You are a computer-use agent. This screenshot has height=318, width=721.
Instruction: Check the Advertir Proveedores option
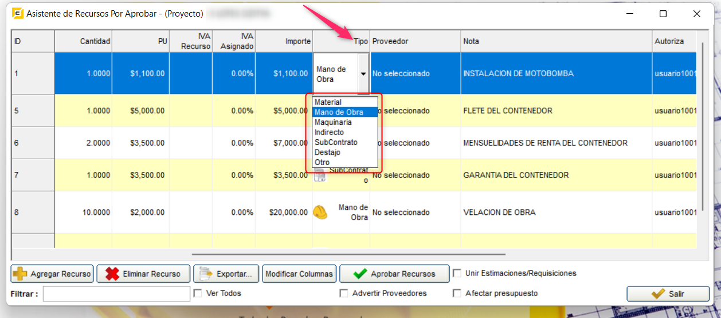point(344,293)
